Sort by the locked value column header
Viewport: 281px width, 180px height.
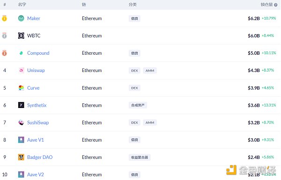pyautogui.click(x=266, y=5)
